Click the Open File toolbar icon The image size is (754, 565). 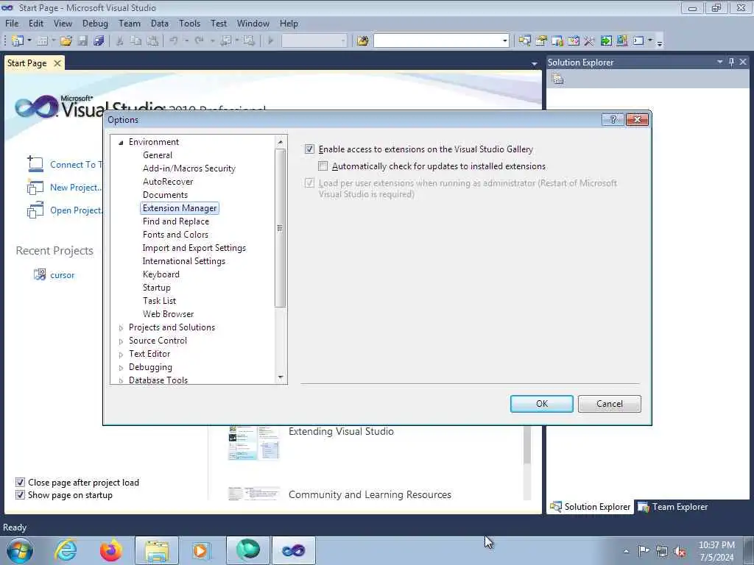(x=66, y=41)
